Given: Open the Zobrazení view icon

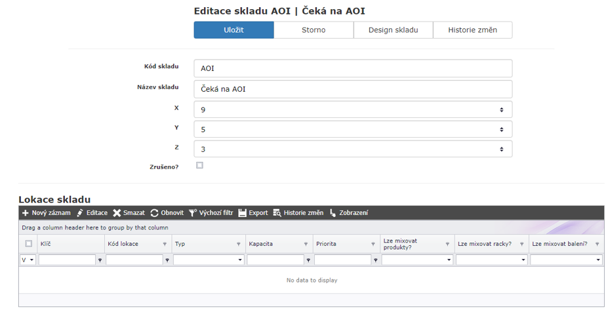Looking at the screenshot, I should click(333, 213).
